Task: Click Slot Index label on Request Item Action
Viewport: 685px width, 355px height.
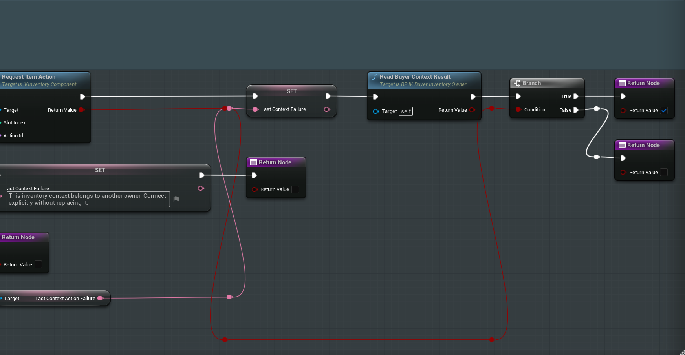Action: (x=15, y=123)
